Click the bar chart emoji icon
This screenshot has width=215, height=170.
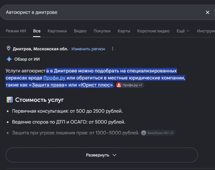coord(10,100)
